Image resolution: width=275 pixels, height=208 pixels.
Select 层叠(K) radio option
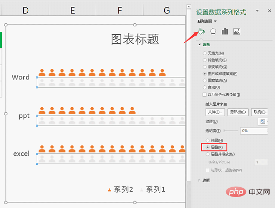coord(207,147)
